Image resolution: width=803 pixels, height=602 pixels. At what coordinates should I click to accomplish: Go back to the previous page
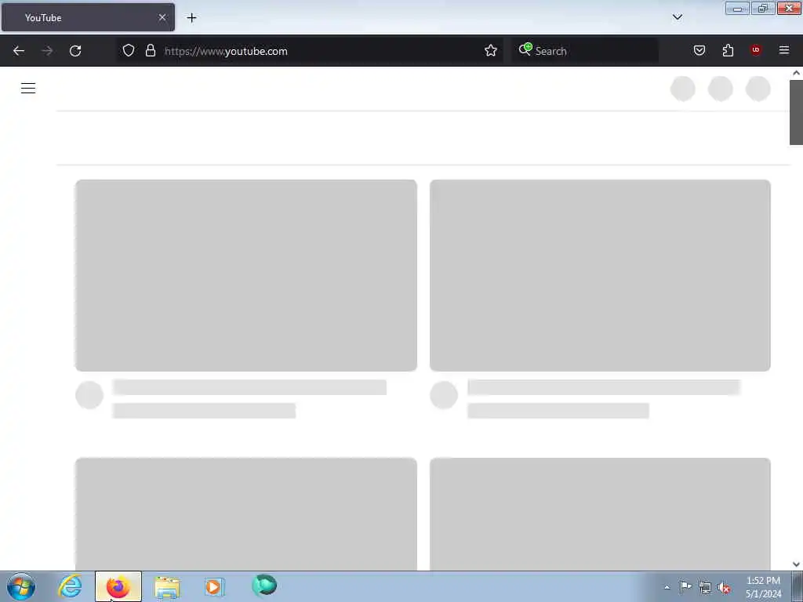point(19,51)
